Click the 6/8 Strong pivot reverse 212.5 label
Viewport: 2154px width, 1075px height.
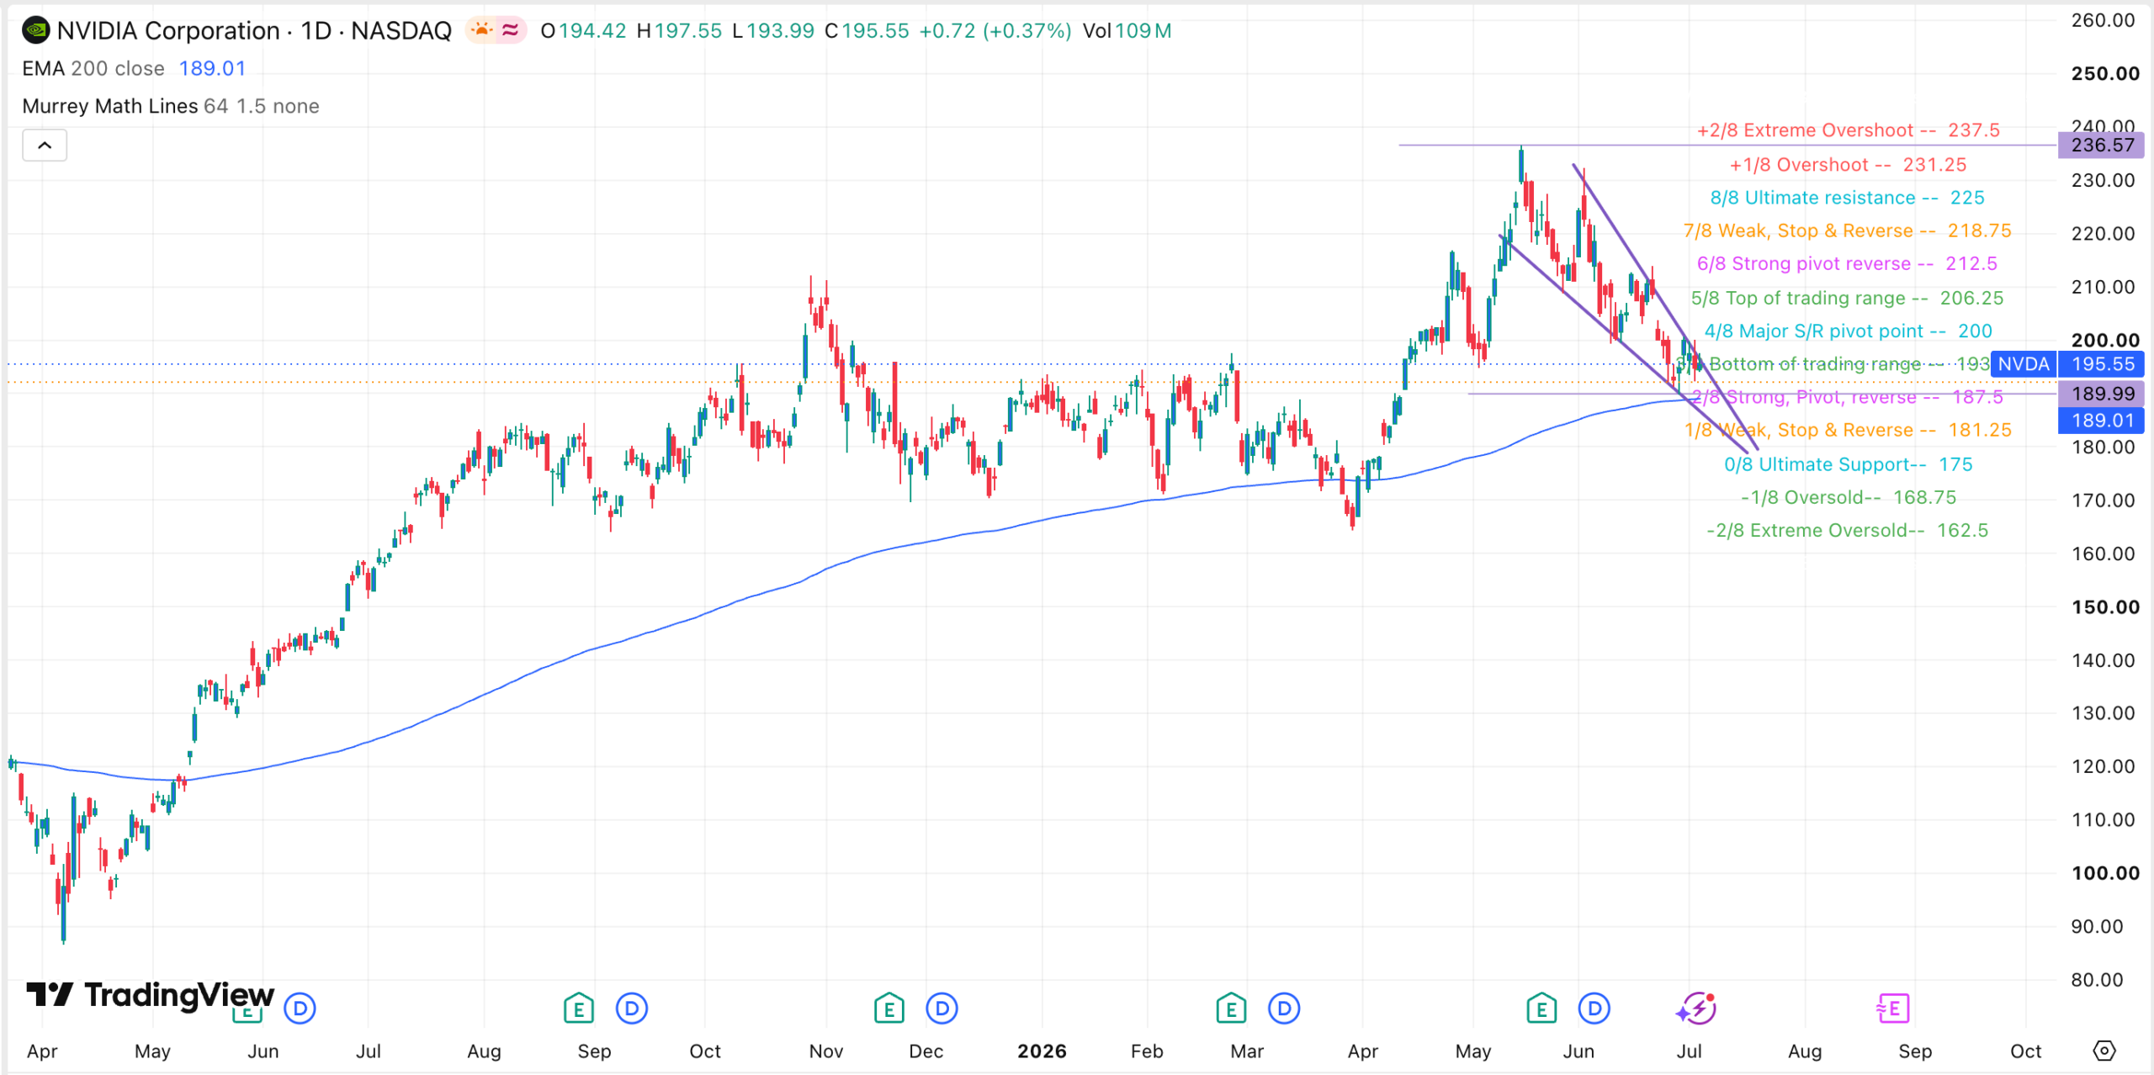(x=1847, y=263)
